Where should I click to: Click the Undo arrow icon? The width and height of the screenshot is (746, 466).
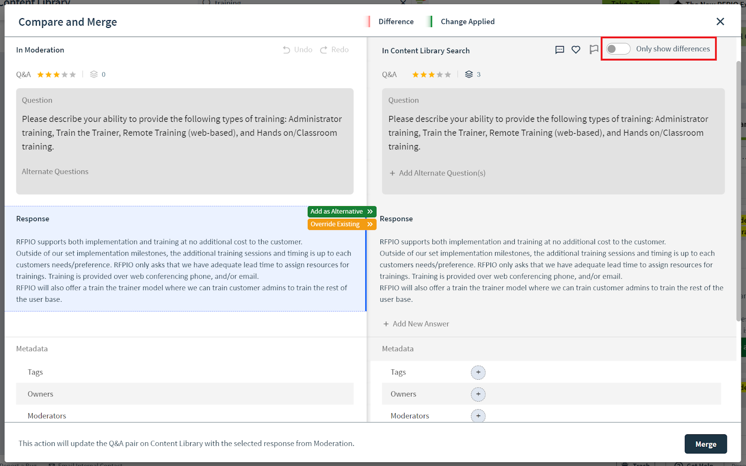tap(286, 50)
